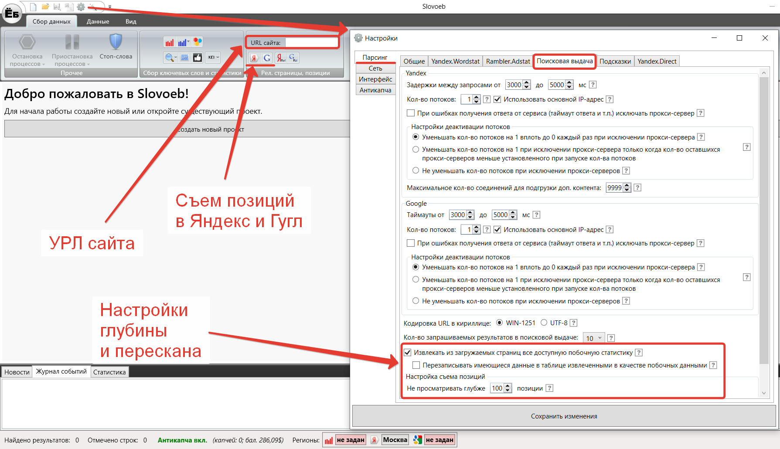Image resolution: width=780 pixels, height=449 pixels.
Task: Click Wordstat region 'не задан' button
Action: 351,440
